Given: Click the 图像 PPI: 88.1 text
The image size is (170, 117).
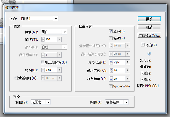Looking at the screenshot, I should click(x=148, y=86).
